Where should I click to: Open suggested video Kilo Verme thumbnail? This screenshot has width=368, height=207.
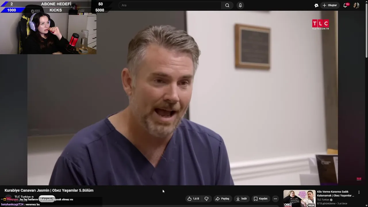tap(299, 198)
